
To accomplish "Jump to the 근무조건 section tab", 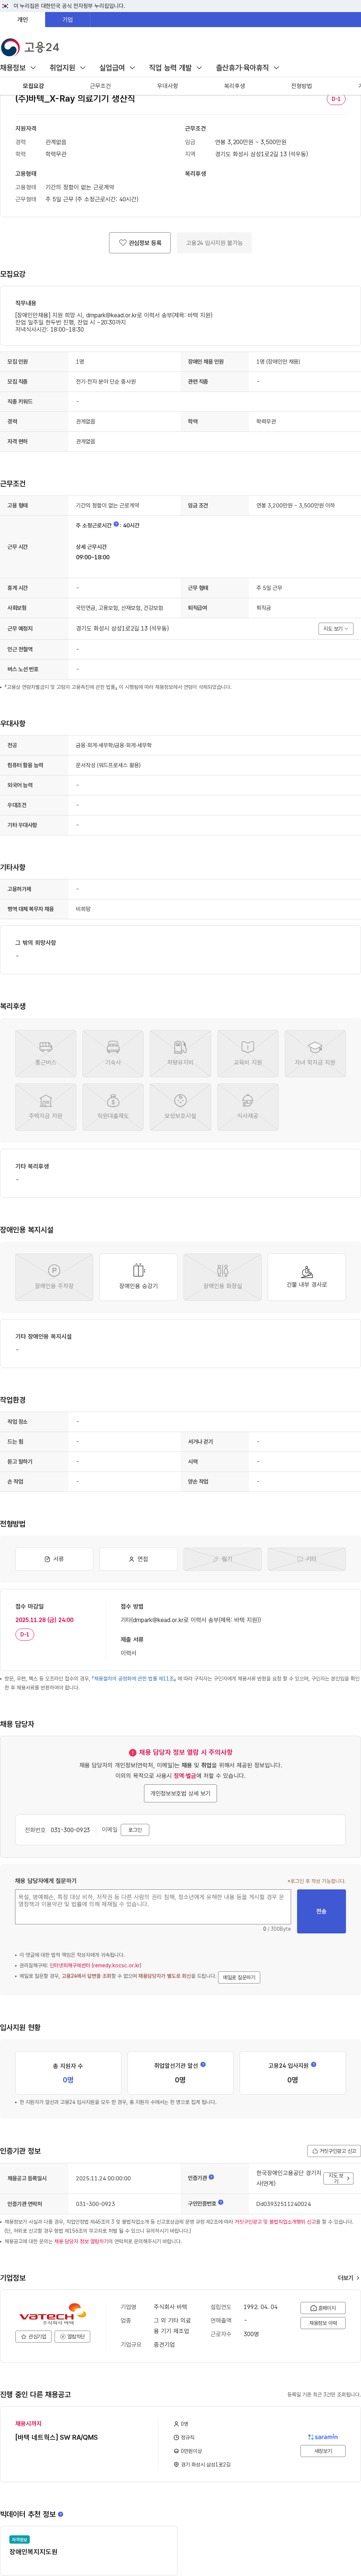I will tap(100, 86).
